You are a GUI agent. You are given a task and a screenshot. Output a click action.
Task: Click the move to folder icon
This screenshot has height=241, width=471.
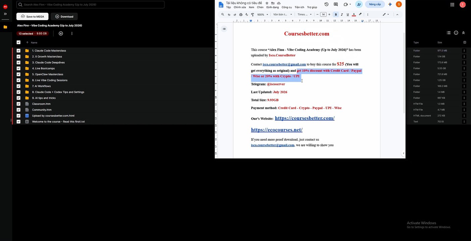(x=273, y=3)
